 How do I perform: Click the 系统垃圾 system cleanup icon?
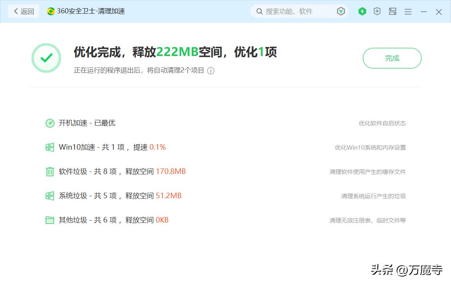click(x=50, y=196)
